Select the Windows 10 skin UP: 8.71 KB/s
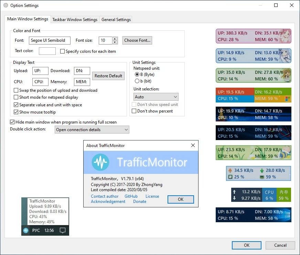 253,215
